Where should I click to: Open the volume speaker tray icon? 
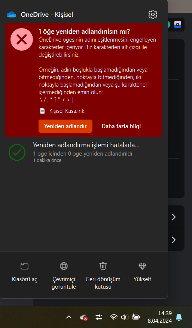coord(125,317)
